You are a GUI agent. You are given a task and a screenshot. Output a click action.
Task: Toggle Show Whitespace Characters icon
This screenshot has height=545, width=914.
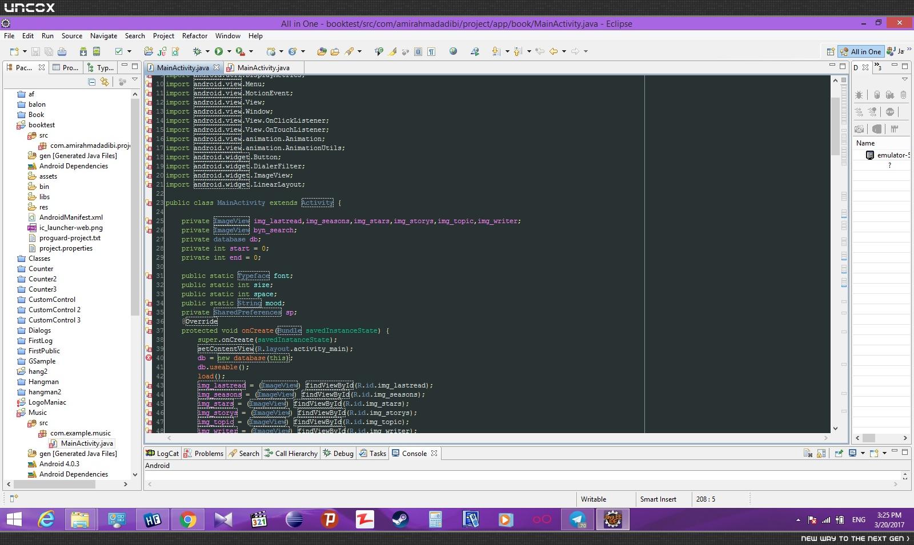(x=431, y=51)
